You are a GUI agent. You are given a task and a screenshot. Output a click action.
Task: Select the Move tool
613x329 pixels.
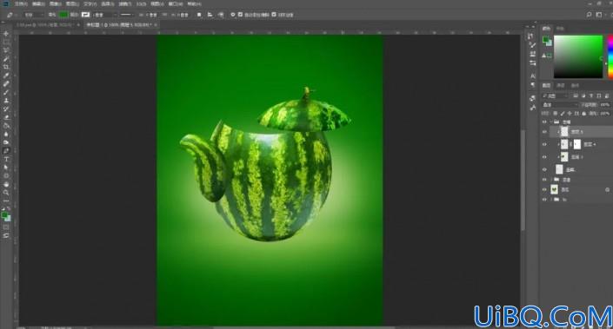click(x=6, y=34)
